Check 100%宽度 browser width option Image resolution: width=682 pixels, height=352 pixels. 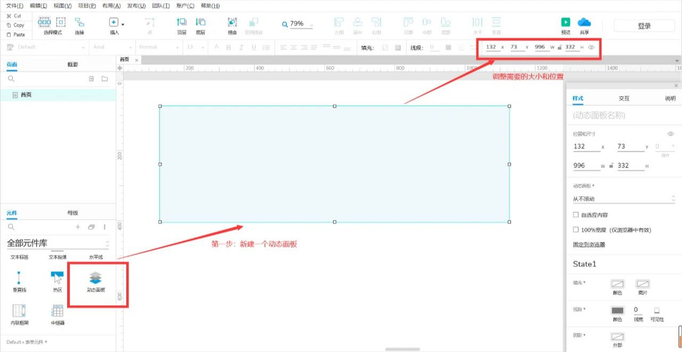576,230
